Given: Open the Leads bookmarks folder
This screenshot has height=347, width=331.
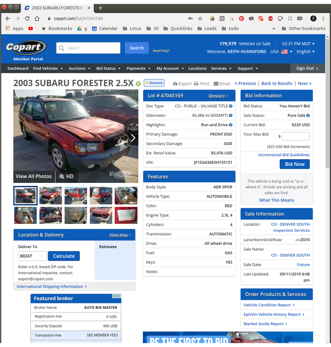Looking at the screenshot, I should click(207, 29).
